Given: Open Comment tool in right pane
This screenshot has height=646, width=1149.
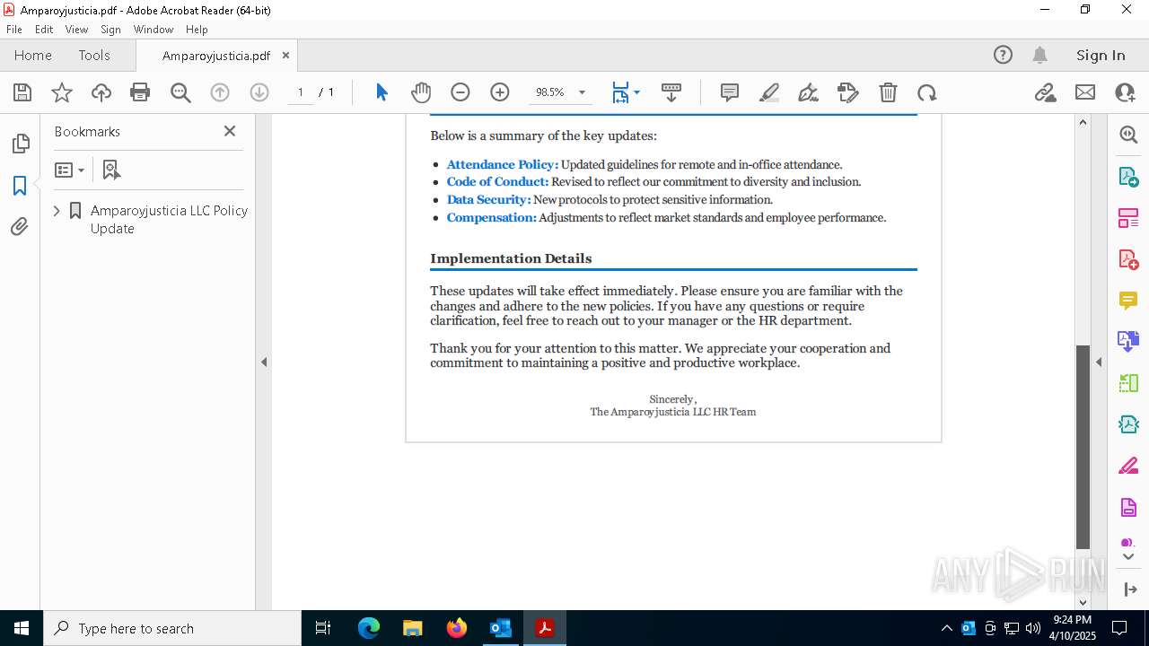Looking at the screenshot, I should tap(1128, 301).
